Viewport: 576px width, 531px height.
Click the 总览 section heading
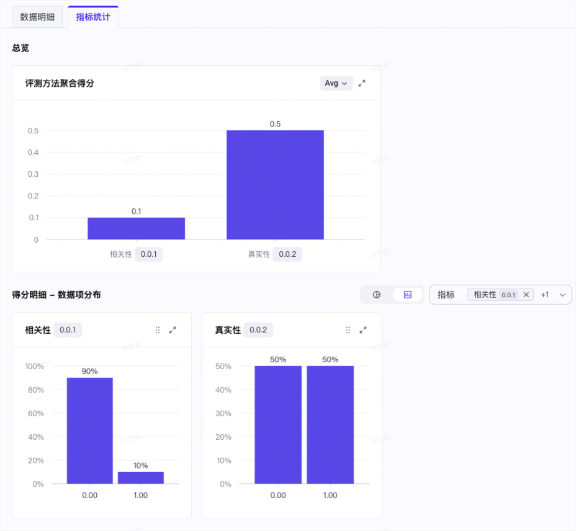click(x=20, y=48)
